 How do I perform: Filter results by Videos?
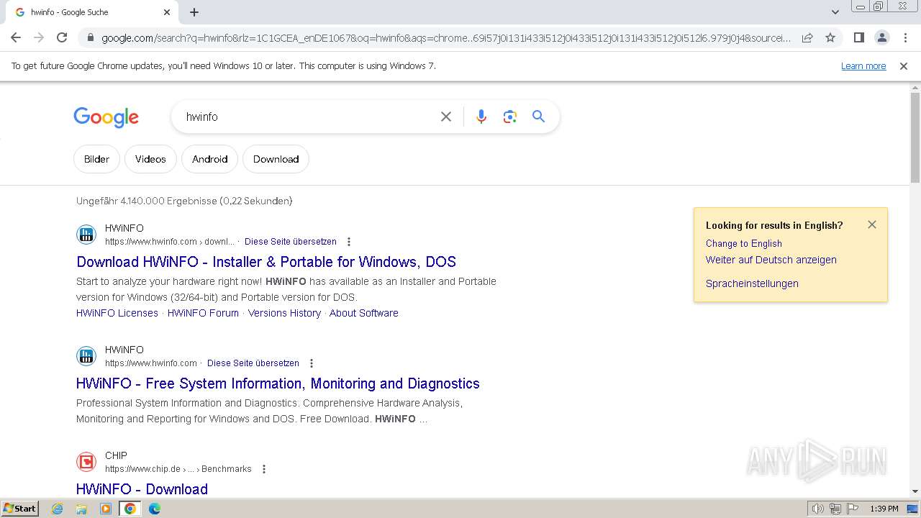[x=150, y=159]
